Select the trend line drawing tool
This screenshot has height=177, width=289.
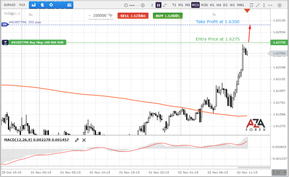tap(258, 5)
